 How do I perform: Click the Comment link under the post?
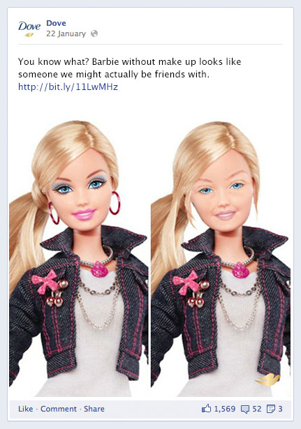(x=59, y=409)
